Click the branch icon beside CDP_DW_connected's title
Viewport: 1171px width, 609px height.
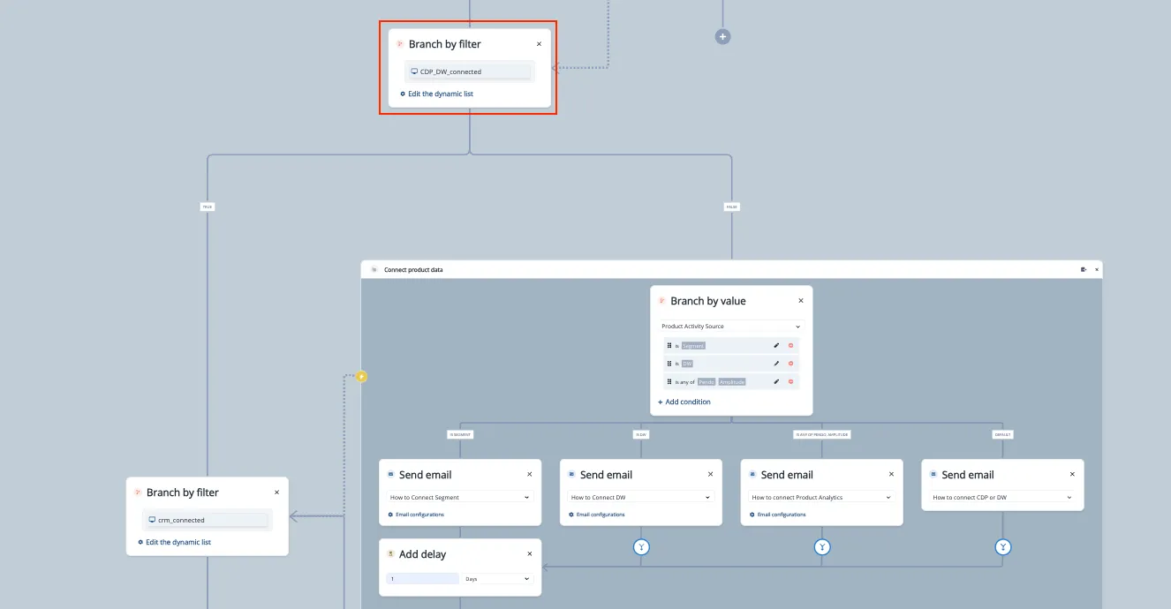[400, 44]
